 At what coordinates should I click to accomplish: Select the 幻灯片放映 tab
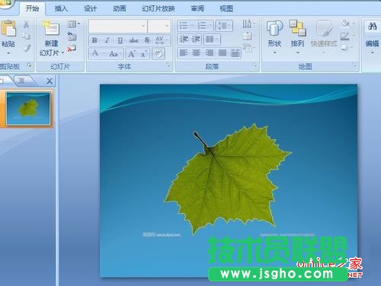(158, 8)
